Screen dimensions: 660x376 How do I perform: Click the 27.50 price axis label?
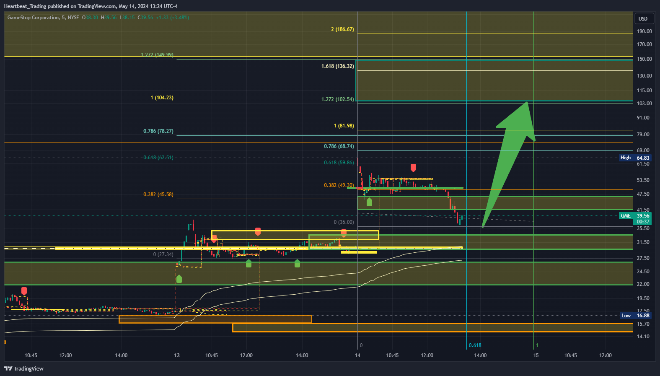pyautogui.click(x=643, y=258)
